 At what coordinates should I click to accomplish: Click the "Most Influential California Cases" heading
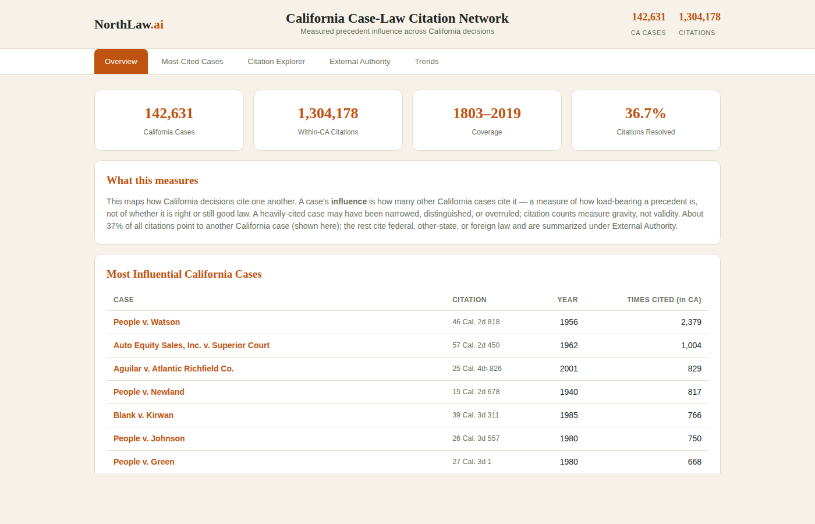[184, 274]
